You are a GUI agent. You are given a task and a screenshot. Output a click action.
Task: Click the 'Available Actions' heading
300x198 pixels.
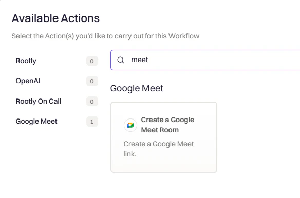click(55, 18)
